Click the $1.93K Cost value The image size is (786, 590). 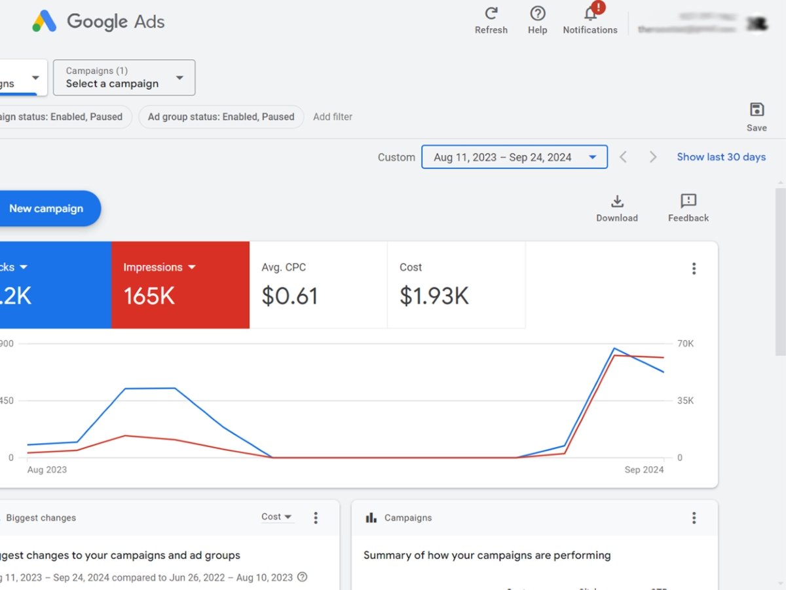(x=434, y=296)
